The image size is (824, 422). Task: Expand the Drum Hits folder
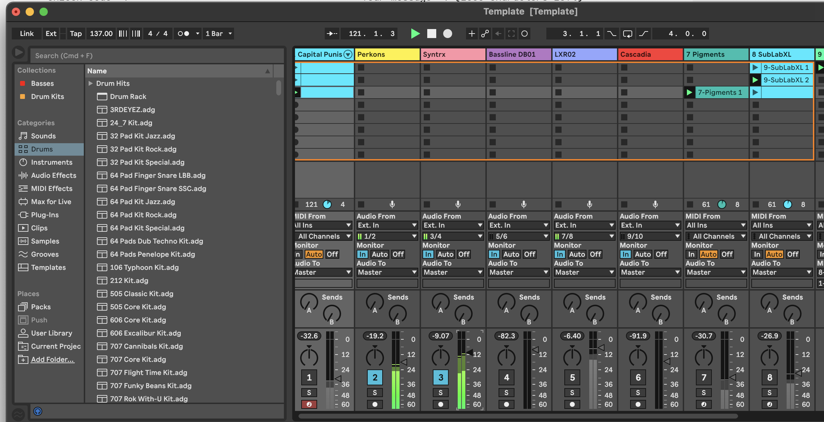click(90, 83)
